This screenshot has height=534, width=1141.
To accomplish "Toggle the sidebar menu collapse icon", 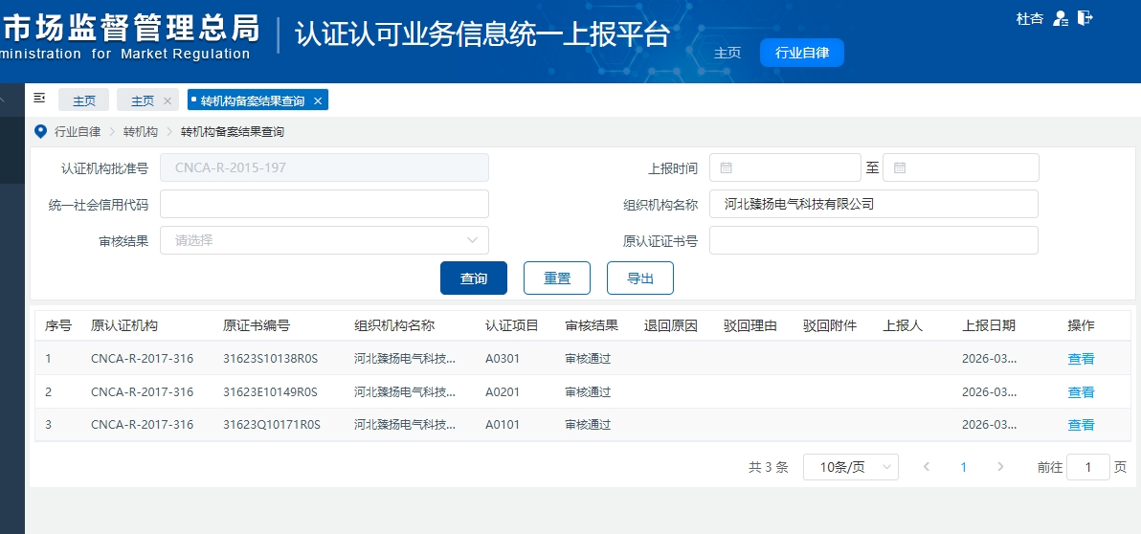I will point(39,99).
